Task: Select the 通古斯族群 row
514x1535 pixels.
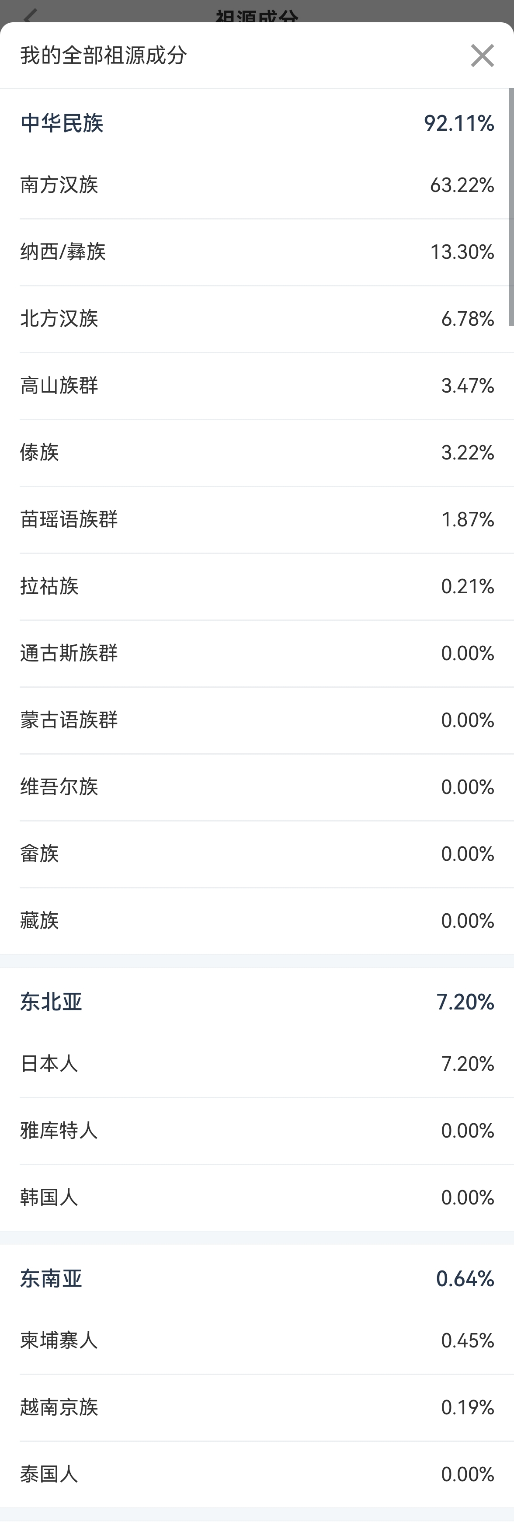Action: tap(257, 654)
